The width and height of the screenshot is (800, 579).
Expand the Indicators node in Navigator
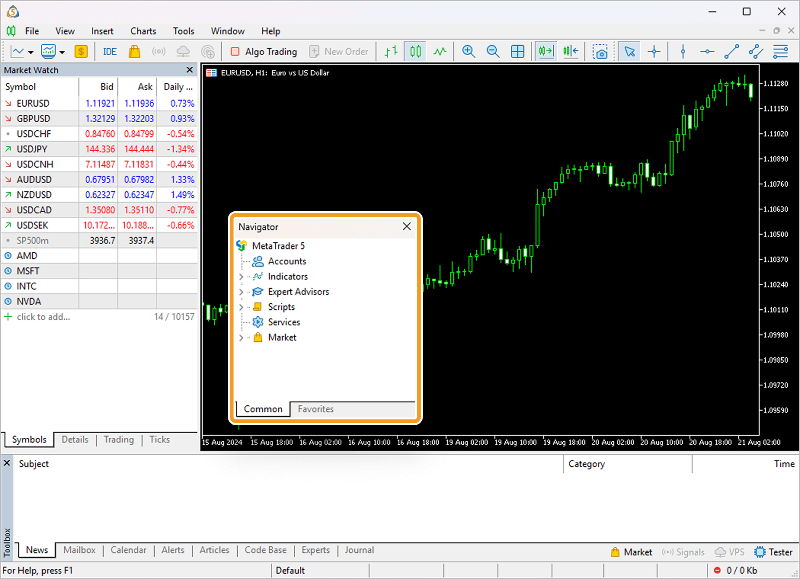241,276
